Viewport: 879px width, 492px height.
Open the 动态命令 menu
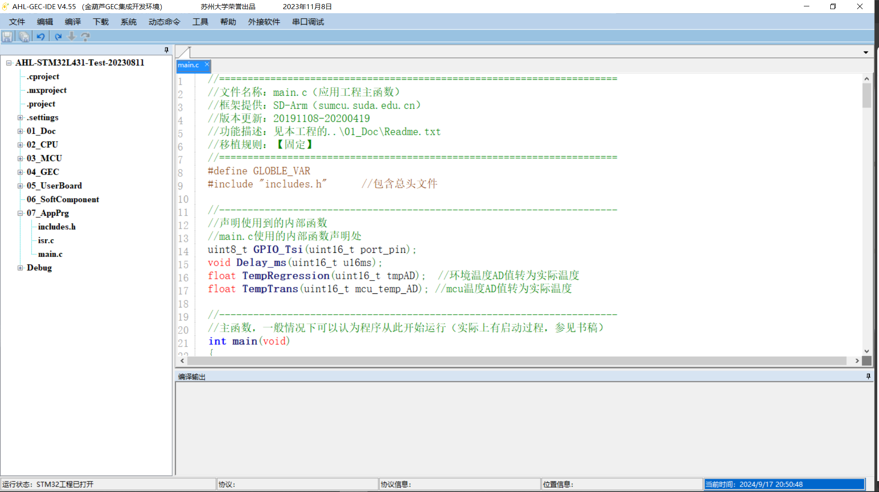click(x=164, y=22)
